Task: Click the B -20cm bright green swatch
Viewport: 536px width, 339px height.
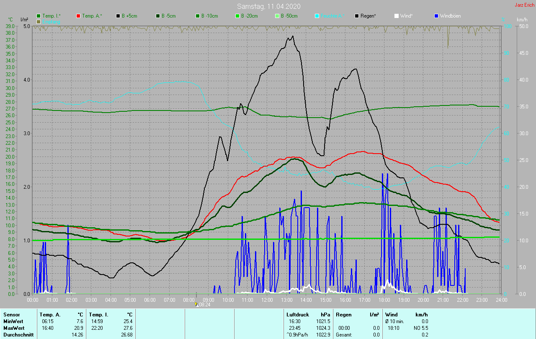Action: point(237,16)
